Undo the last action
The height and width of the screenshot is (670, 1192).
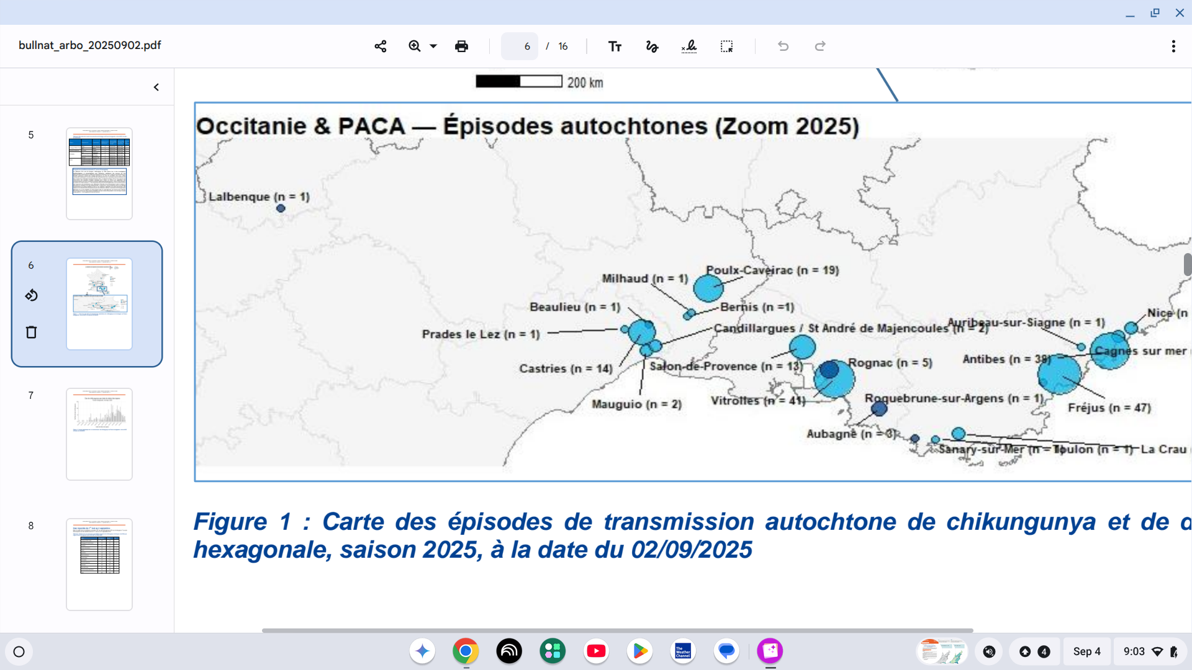pos(783,47)
